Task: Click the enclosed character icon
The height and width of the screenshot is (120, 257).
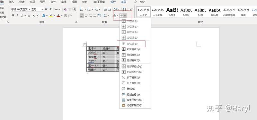Action: coord(70,15)
